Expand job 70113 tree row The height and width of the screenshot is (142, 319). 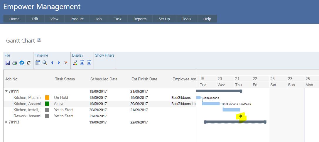pyautogui.click(x=6, y=122)
